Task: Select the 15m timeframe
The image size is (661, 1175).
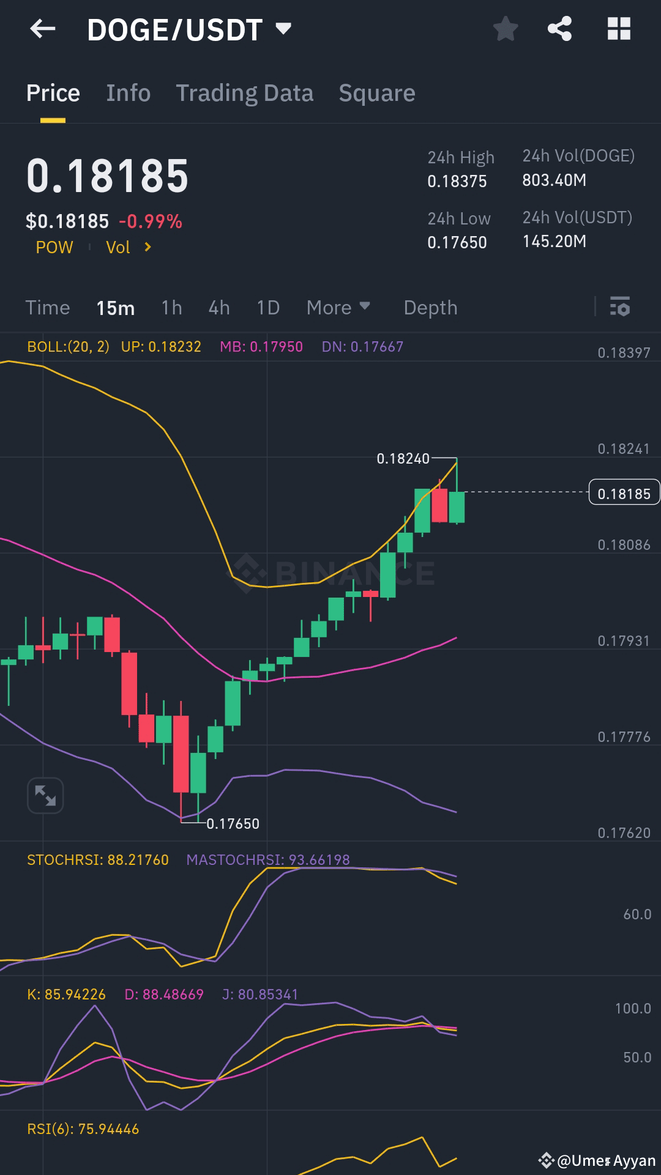Action: point(116,307)
